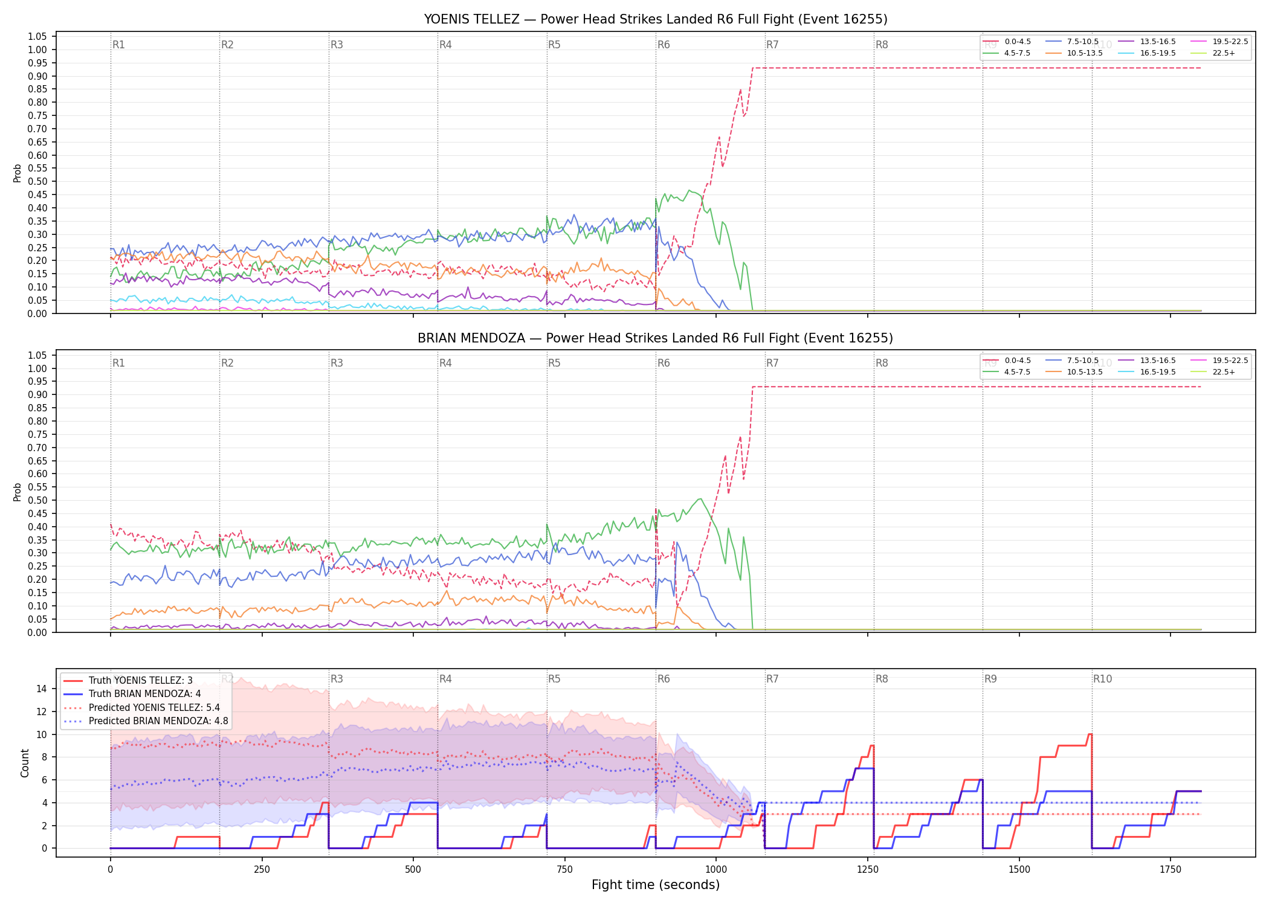Click the Fight time (seconds) axis label

[x=656, y=885]
